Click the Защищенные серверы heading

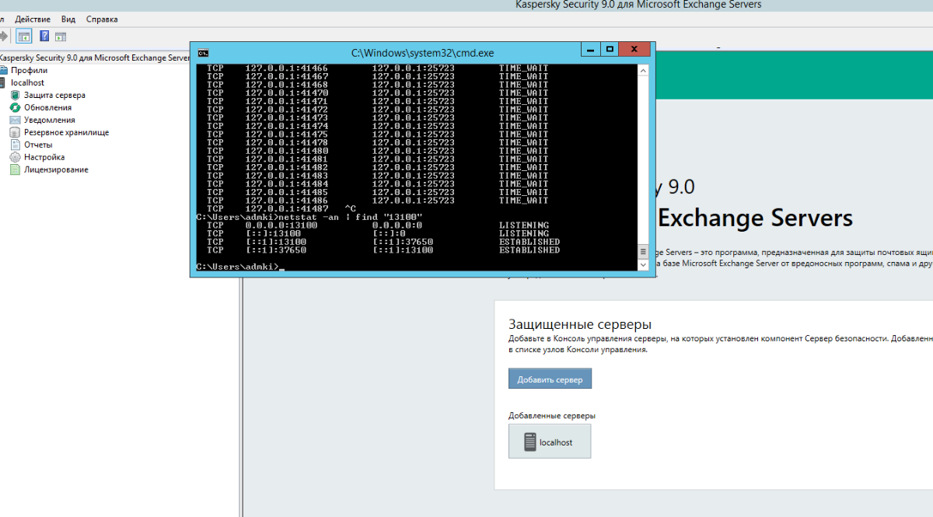pos(580,324)
